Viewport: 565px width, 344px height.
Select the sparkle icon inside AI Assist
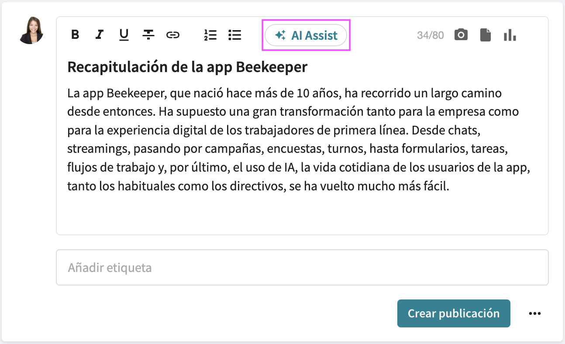[x=281, y=34]
